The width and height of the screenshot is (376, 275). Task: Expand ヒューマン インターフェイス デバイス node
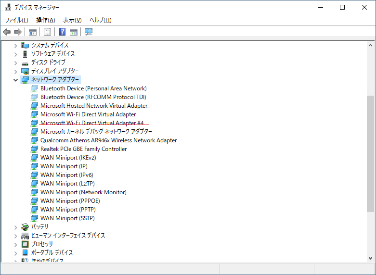point(16,236)
